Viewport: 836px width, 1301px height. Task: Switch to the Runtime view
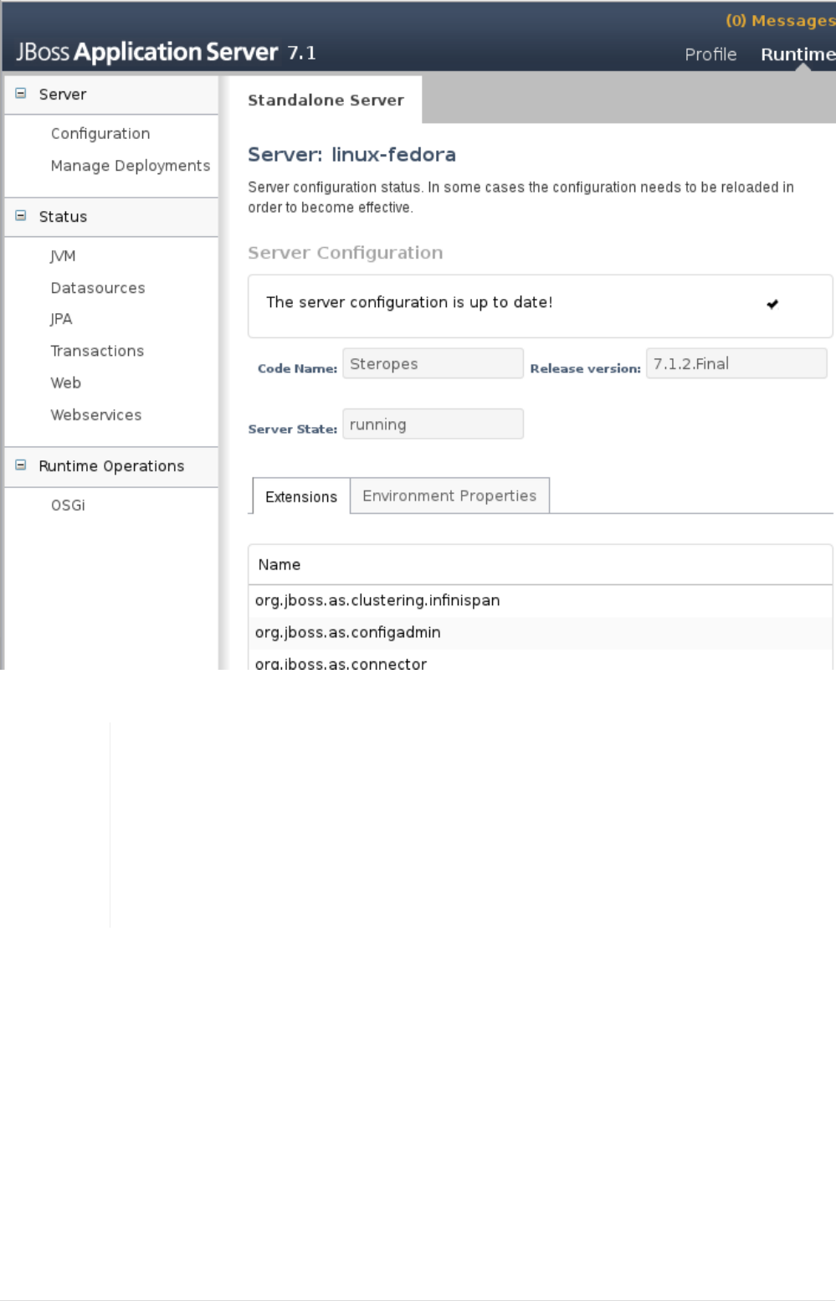[x=798, y=54]
